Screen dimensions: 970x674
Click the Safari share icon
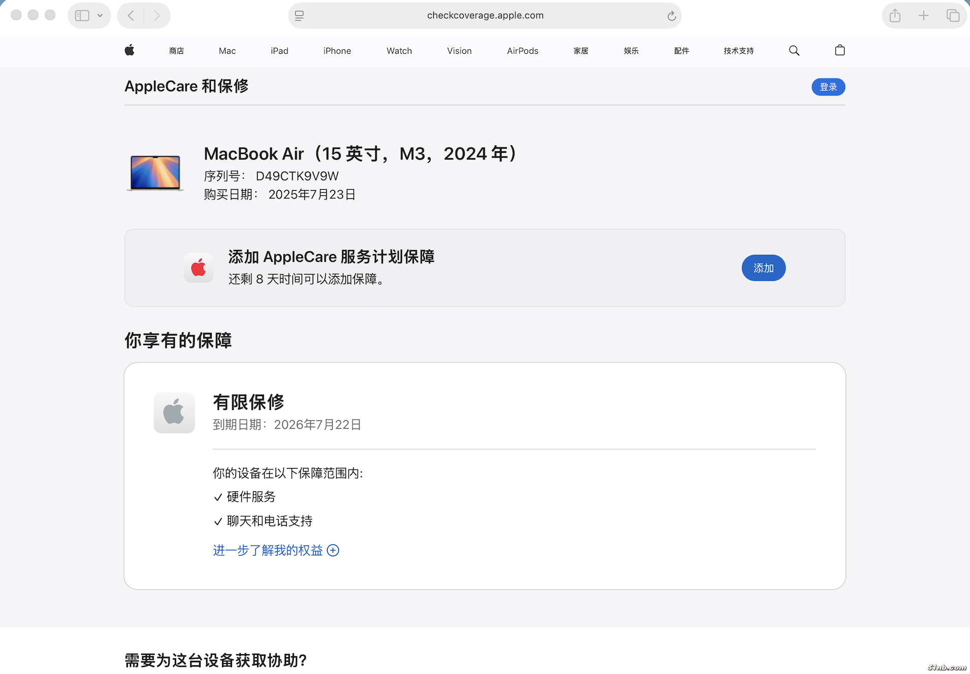coord(895,16)
